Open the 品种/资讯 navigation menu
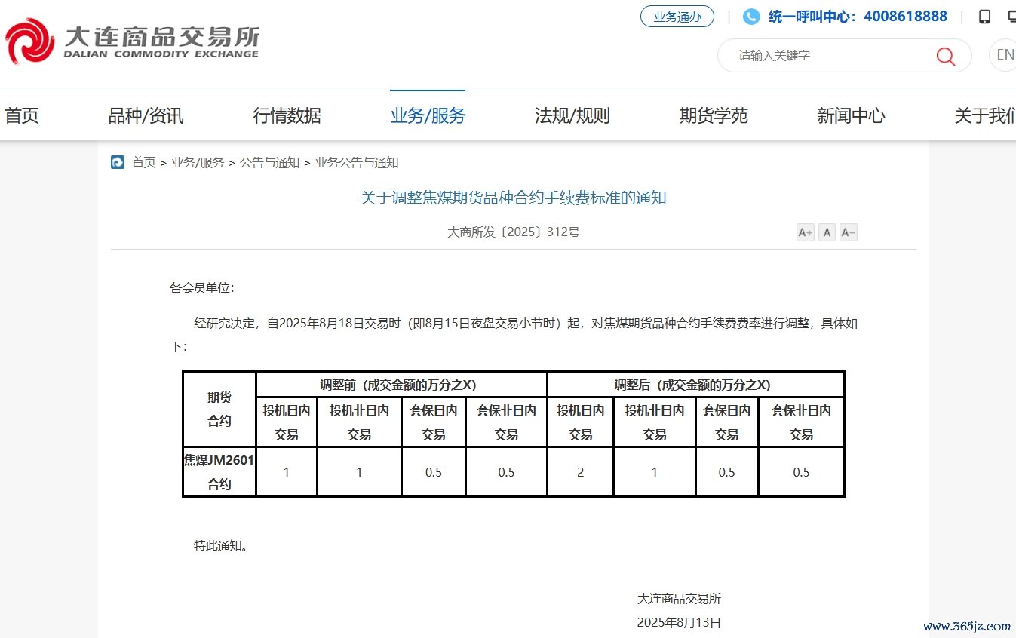 coord(146,115)
